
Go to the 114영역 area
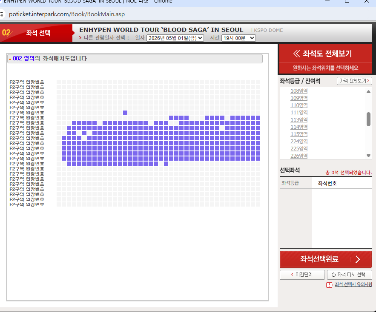[299, 127]
